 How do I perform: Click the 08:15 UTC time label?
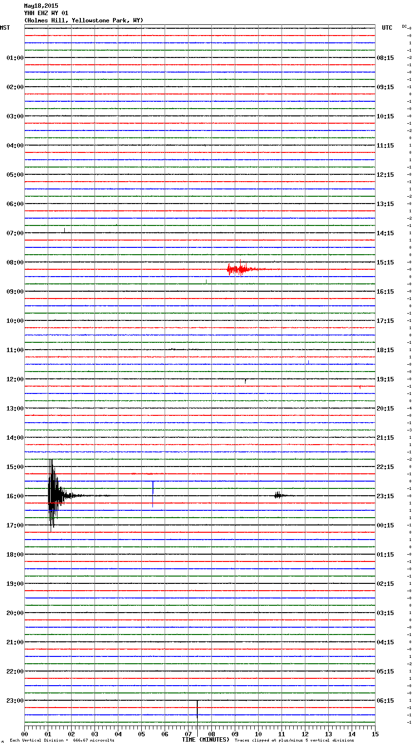pyautogui.click(x=385, y=58)
